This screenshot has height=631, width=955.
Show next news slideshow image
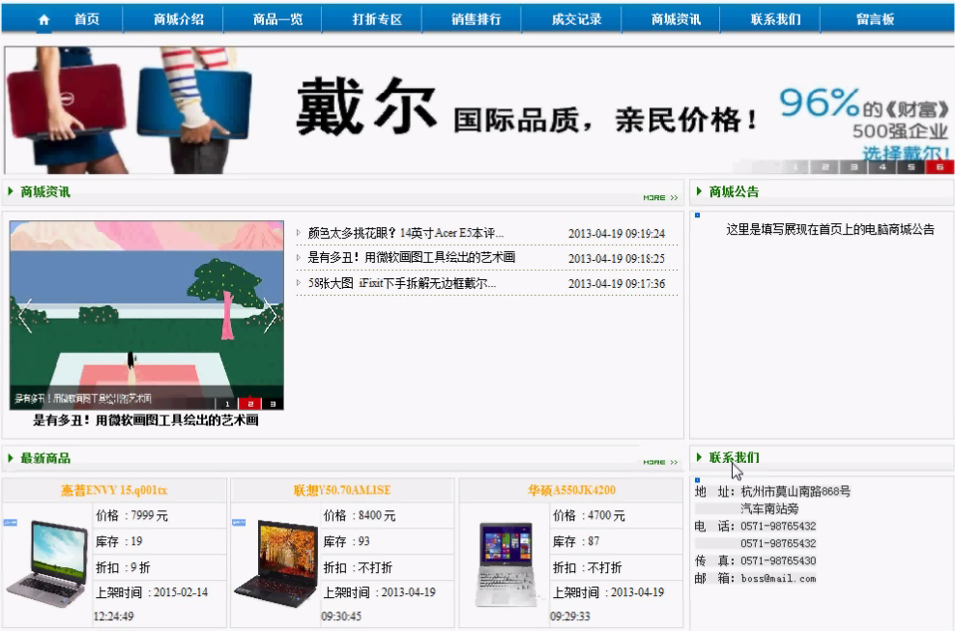pyautogui.click(x=270, y=315)
